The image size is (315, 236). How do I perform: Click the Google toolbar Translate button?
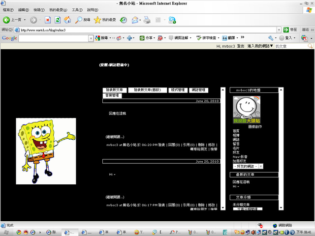click(228, 38)
